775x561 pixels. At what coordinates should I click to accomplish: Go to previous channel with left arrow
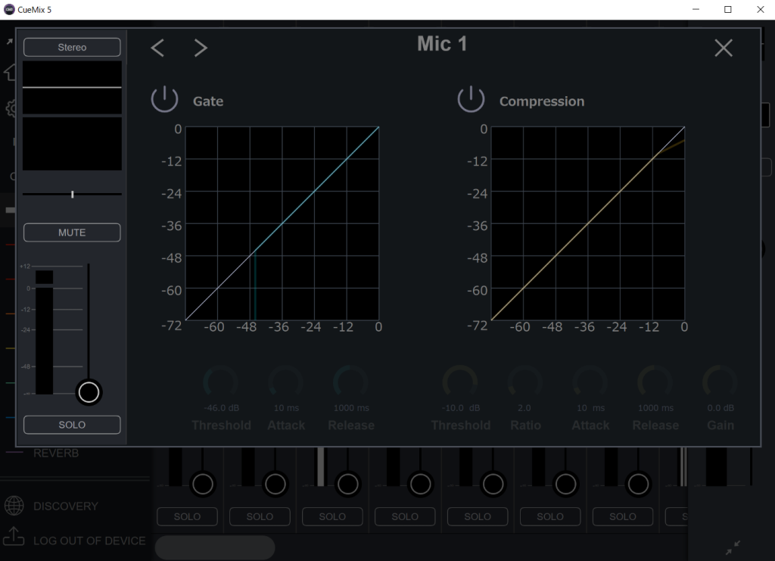(x=157, y=48)
